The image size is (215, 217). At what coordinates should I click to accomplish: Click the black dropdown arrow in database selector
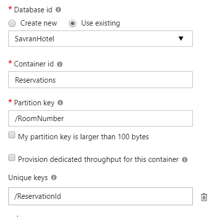coord(181,38)
